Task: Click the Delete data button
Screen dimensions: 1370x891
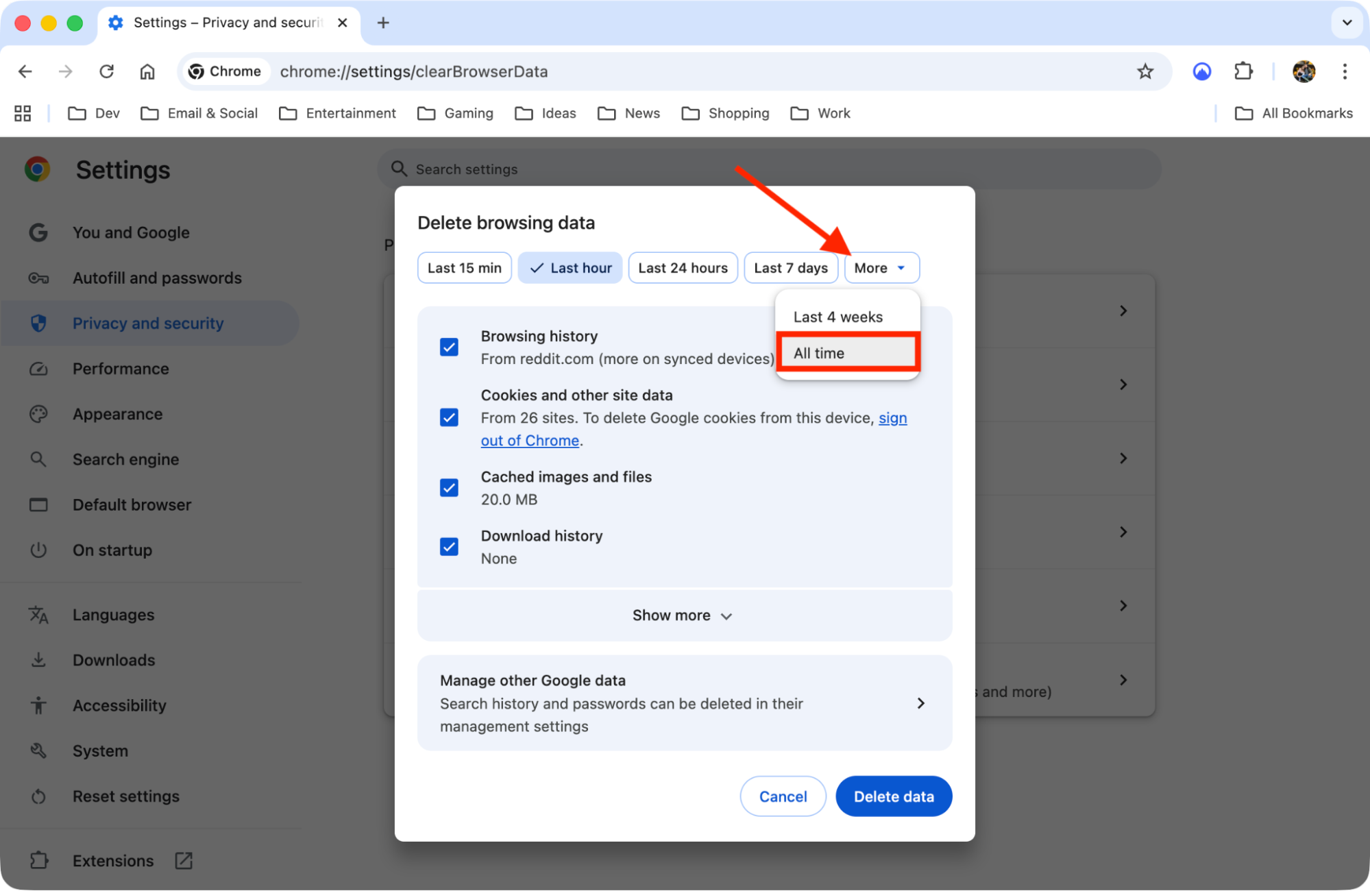Action: tap(893, 796)
